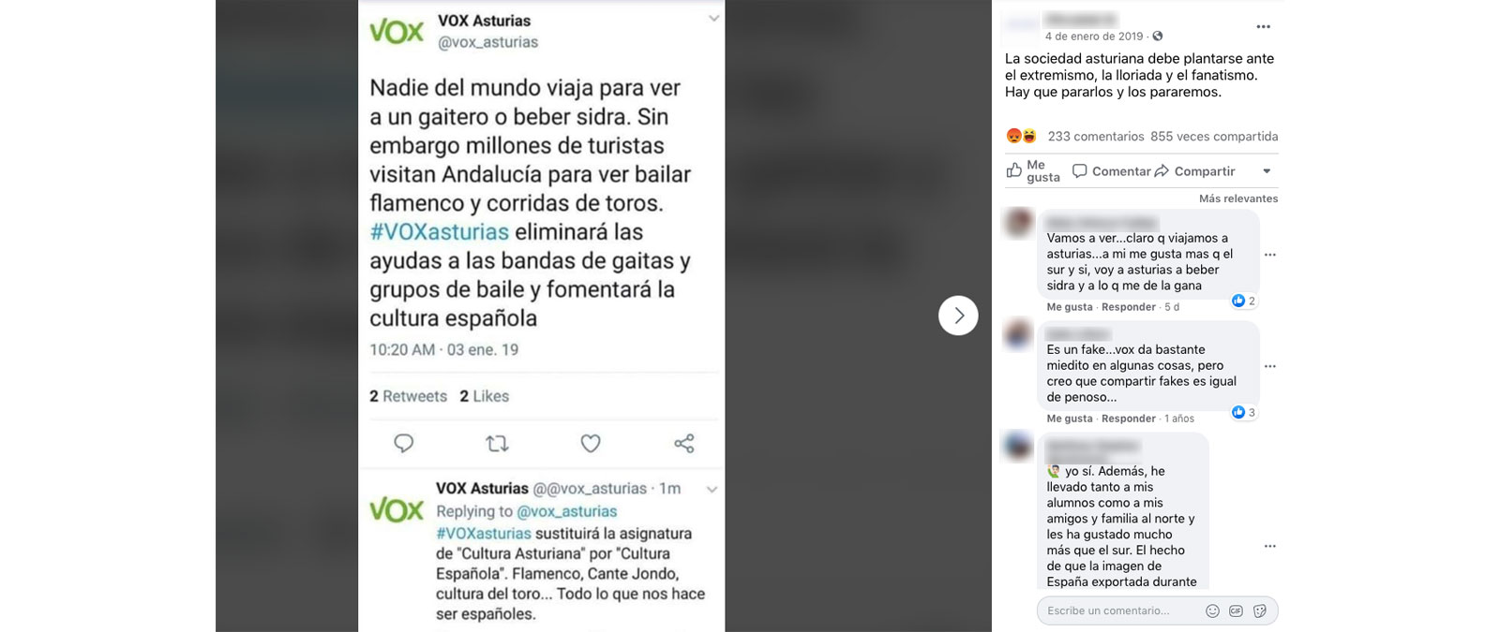Image resolution: width=1500 pixels, height=632 pixels.
Task: View post reactions angry and wow emojis
Action: point(1021,136)
